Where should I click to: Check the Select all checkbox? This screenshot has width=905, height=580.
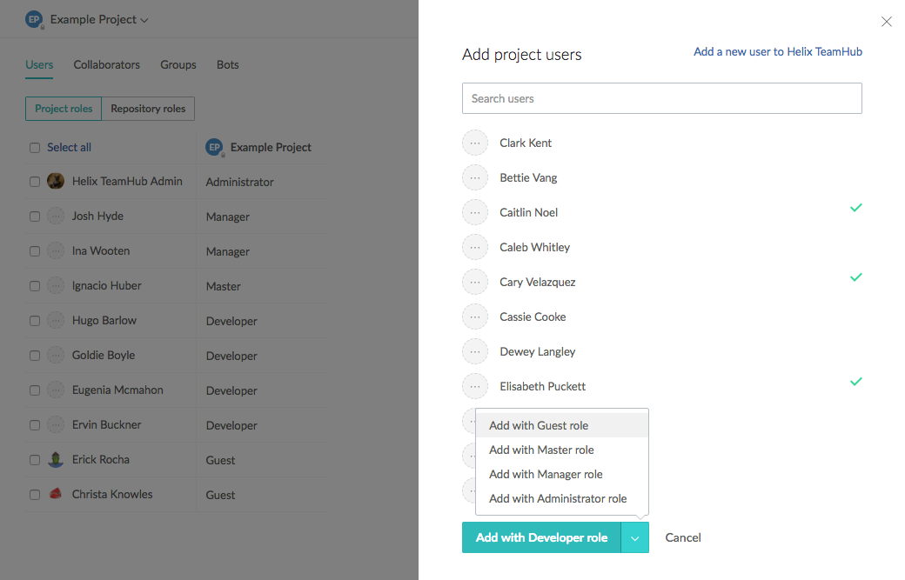coord(35,148)
